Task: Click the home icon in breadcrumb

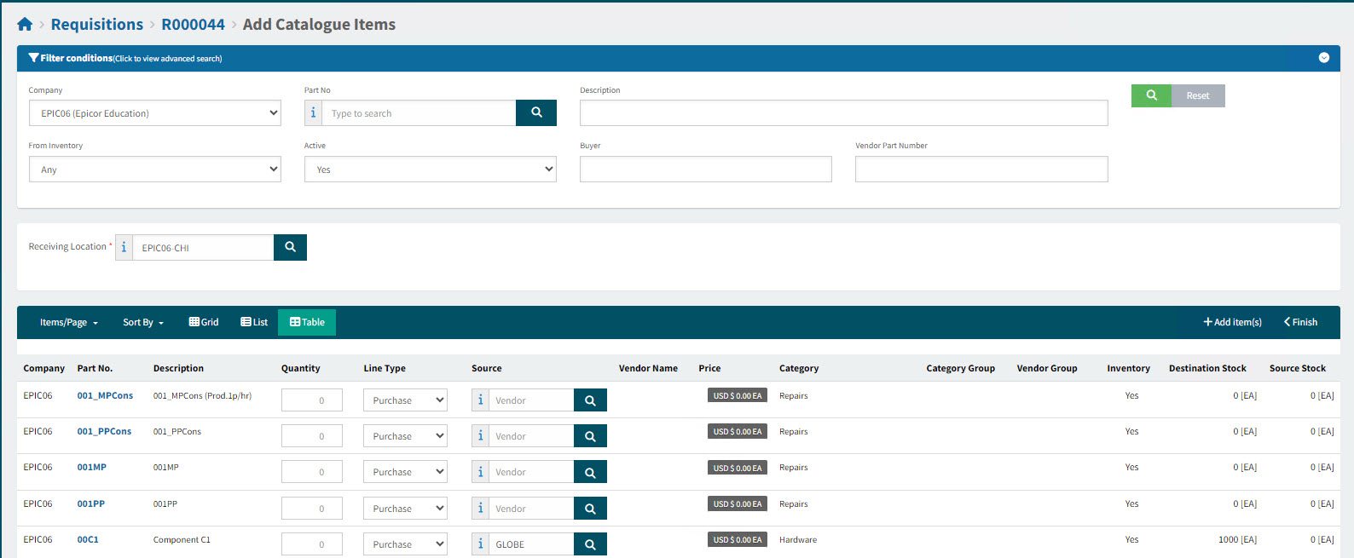Action: tap(25, 25)
